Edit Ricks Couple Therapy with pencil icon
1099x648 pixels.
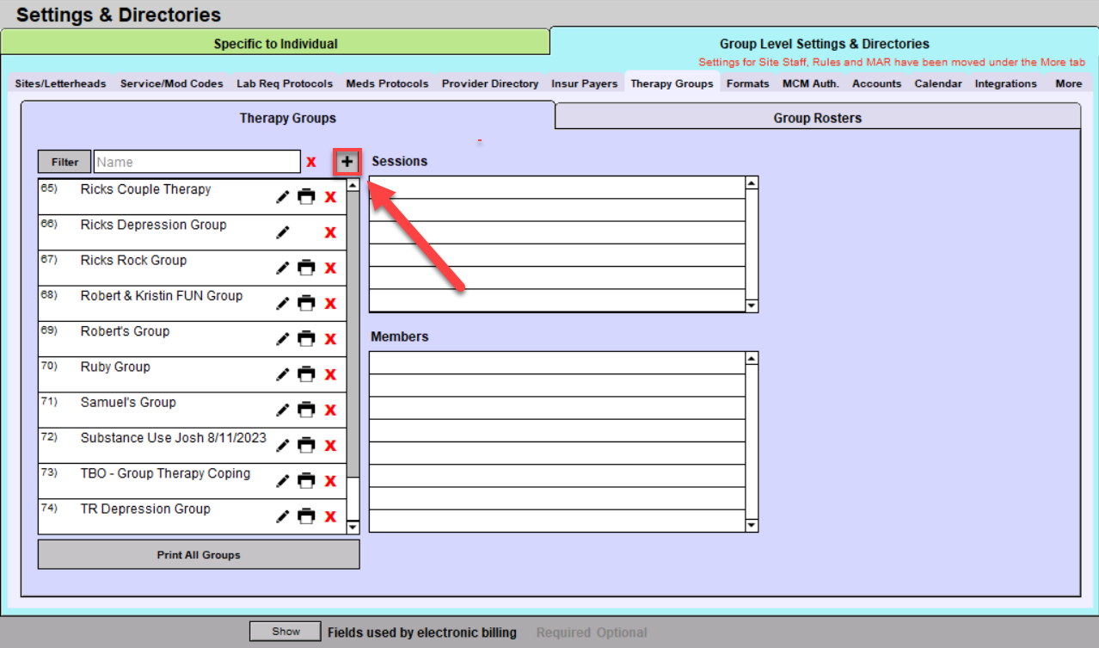click(x=282, y=197)
